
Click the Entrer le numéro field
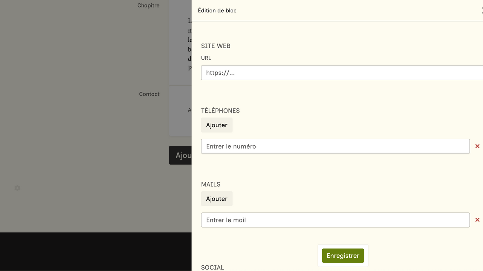(335, 146)
